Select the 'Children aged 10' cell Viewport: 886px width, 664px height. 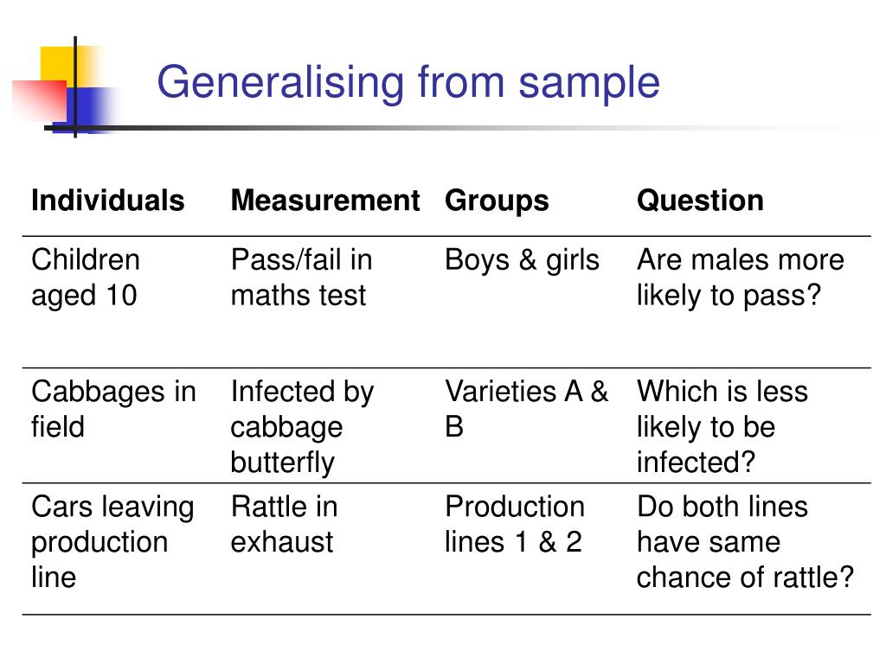coord(86,278)
